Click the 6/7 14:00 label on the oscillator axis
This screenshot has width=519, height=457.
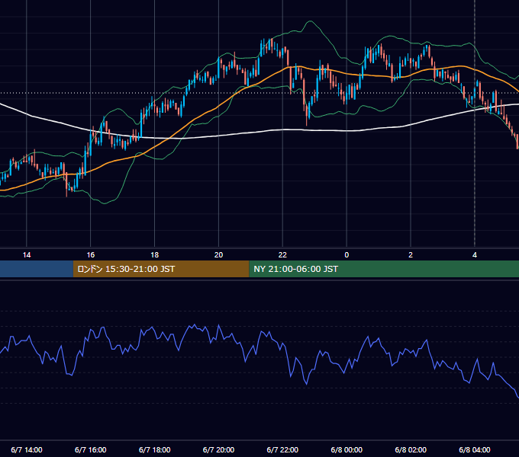27,449
